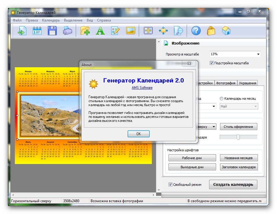Open the Календарь menu

click(x=51, y=20)
